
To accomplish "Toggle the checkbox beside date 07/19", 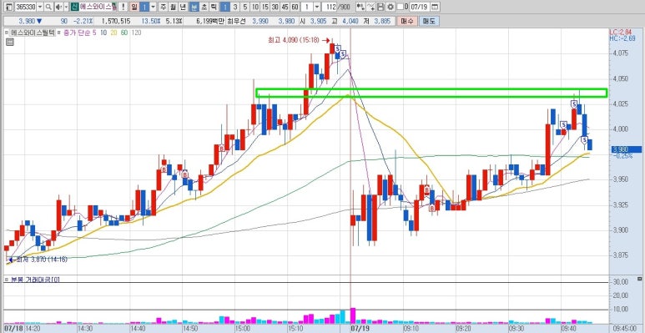I will click(400, 7).
